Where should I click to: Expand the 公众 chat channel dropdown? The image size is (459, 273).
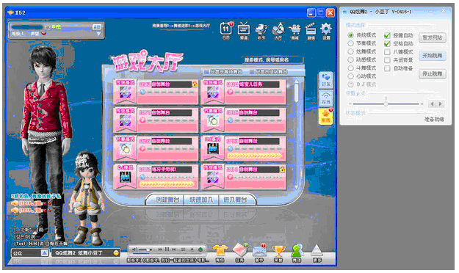click(x=44, y=252)
